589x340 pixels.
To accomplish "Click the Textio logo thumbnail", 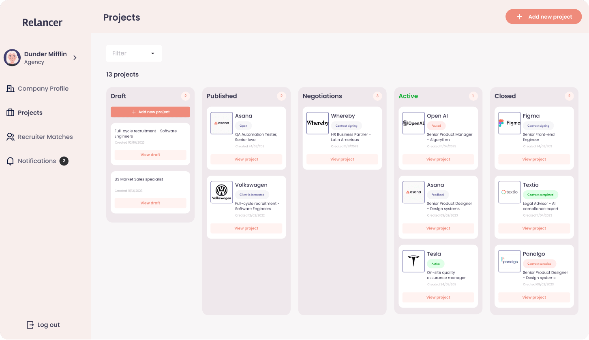I will click(509, 192).
